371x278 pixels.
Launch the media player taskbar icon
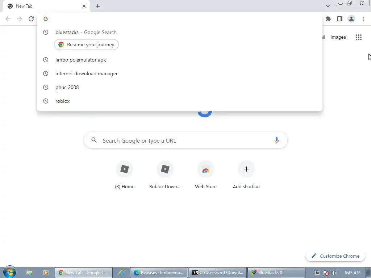[x=46, y=273]
